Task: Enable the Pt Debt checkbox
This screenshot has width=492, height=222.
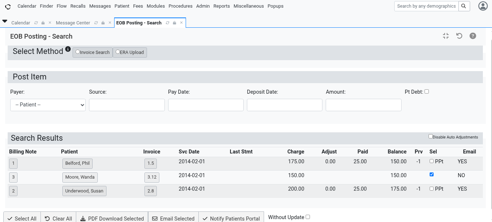Action: tap(427, 91)
